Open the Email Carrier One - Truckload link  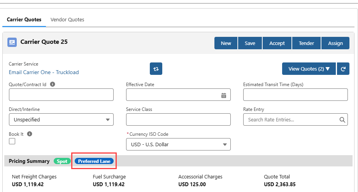tap(44, 73)
